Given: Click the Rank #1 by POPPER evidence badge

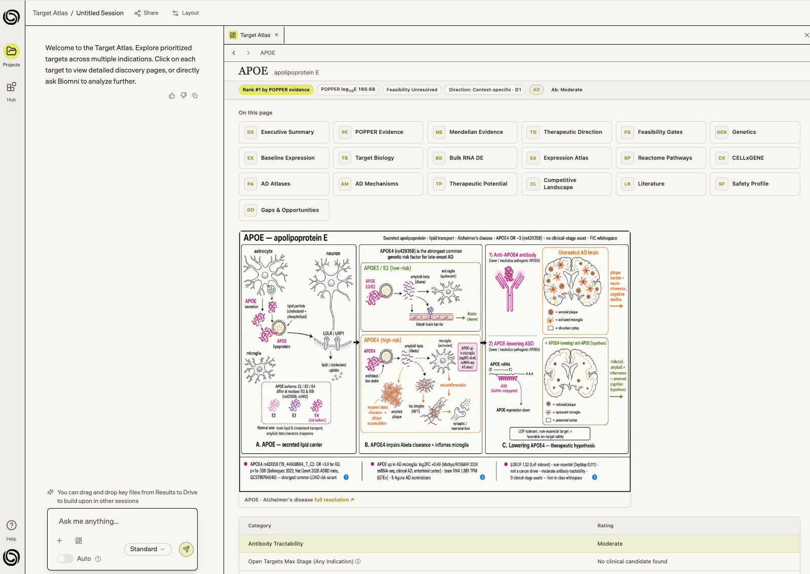Looking at the screenshot, I should tap(276, 90).
